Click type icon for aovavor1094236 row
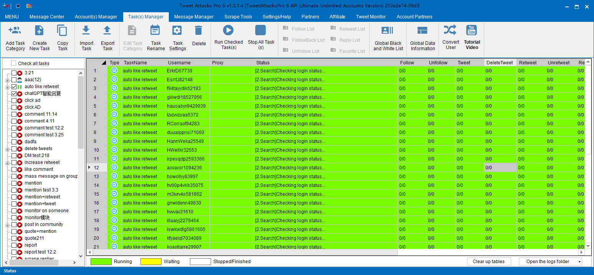 pos(114,167)
